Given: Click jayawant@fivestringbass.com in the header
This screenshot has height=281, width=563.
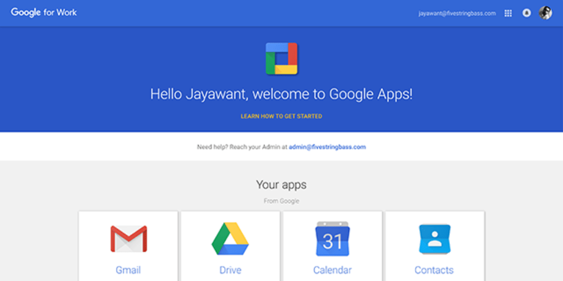Looking at the screenshot, I should click(x=457, y=13).
